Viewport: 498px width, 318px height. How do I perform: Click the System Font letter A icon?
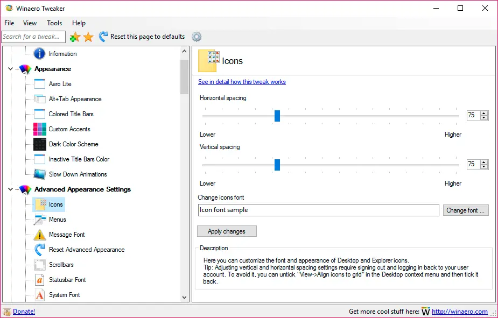pos(39,295)
